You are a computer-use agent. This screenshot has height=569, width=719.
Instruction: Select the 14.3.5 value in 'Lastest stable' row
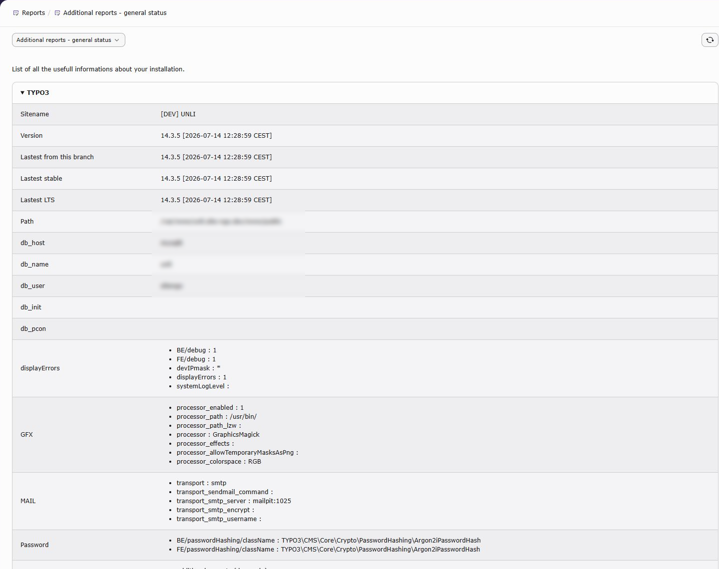216,179
